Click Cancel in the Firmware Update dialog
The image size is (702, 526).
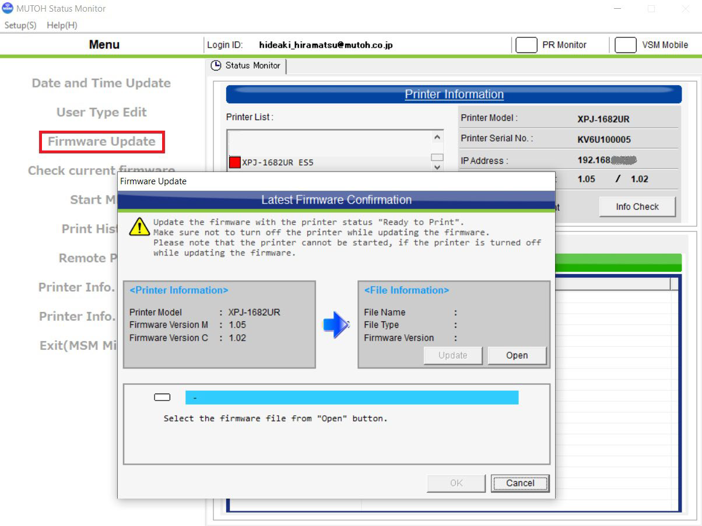tap(520, 483)
